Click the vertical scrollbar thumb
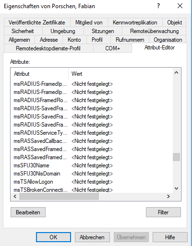 (176, 157)
